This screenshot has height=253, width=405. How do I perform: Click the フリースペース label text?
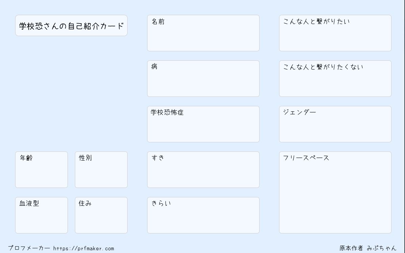pos(306,158)
